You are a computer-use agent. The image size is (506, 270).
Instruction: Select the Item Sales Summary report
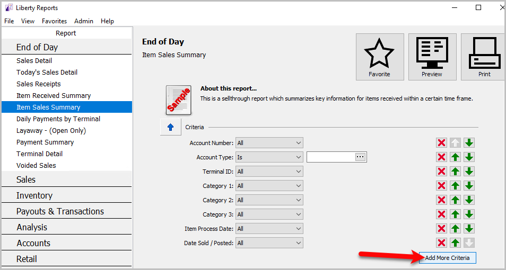[x=67, y=107]
